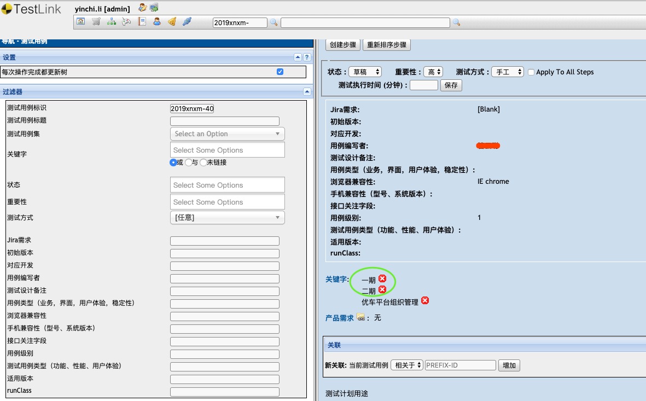Click magnifier next to 2019xnxm- field
646x401 pixels.
pyautogui.click(x=273, y=22)
